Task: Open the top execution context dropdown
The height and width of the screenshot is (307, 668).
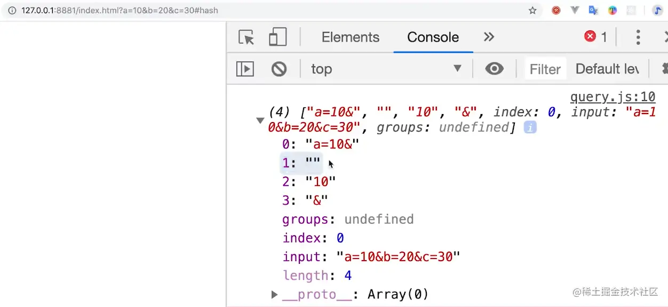Action: click(x=386, y=69)
